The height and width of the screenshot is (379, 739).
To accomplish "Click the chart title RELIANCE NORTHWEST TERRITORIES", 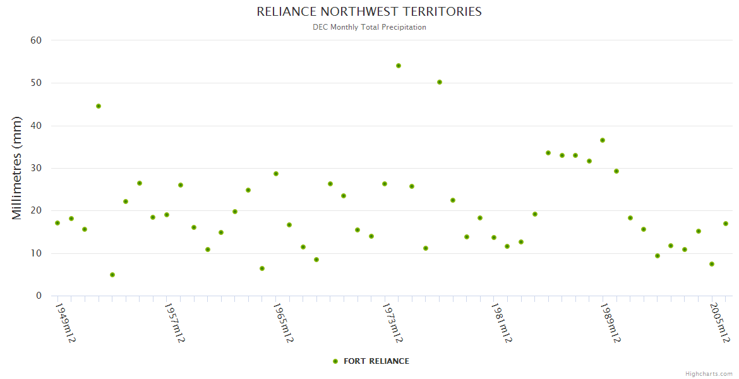I will (369, 11).
